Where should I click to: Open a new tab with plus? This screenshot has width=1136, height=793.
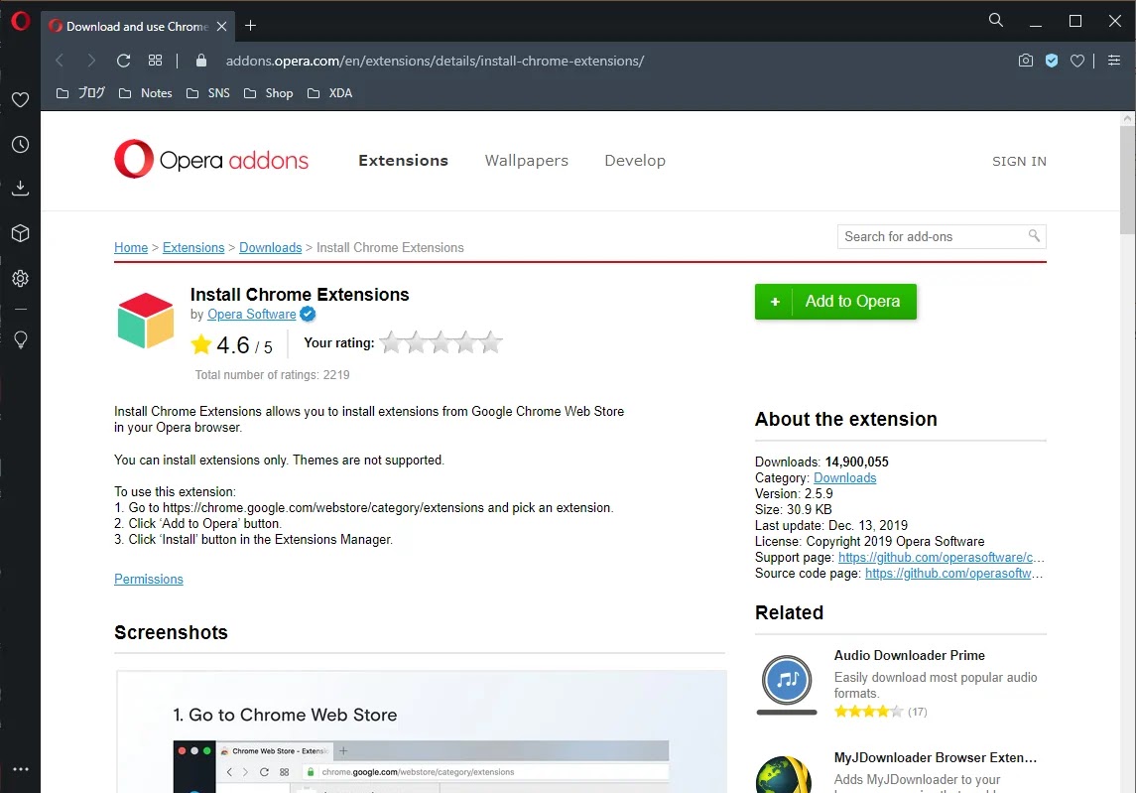coord(251,26)
